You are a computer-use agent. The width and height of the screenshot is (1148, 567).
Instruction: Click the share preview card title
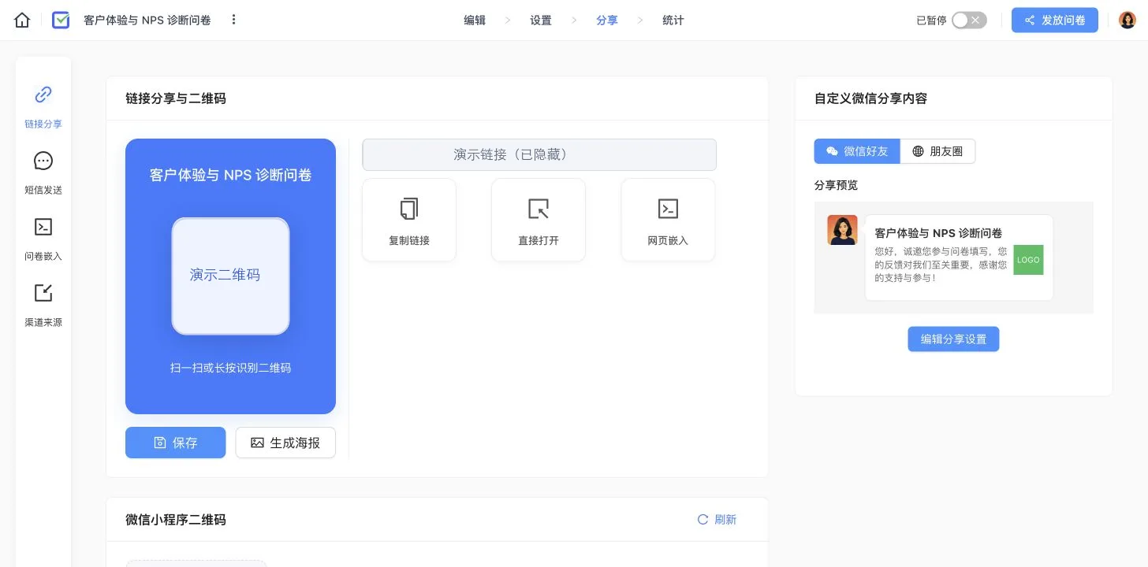click(938, 233)
